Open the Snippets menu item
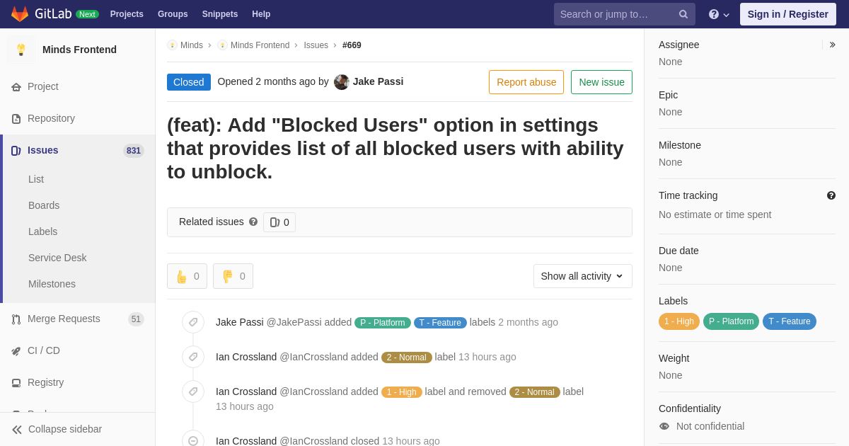 220,14
